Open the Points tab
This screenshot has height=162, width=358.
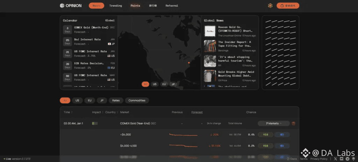tap(135, 6)
